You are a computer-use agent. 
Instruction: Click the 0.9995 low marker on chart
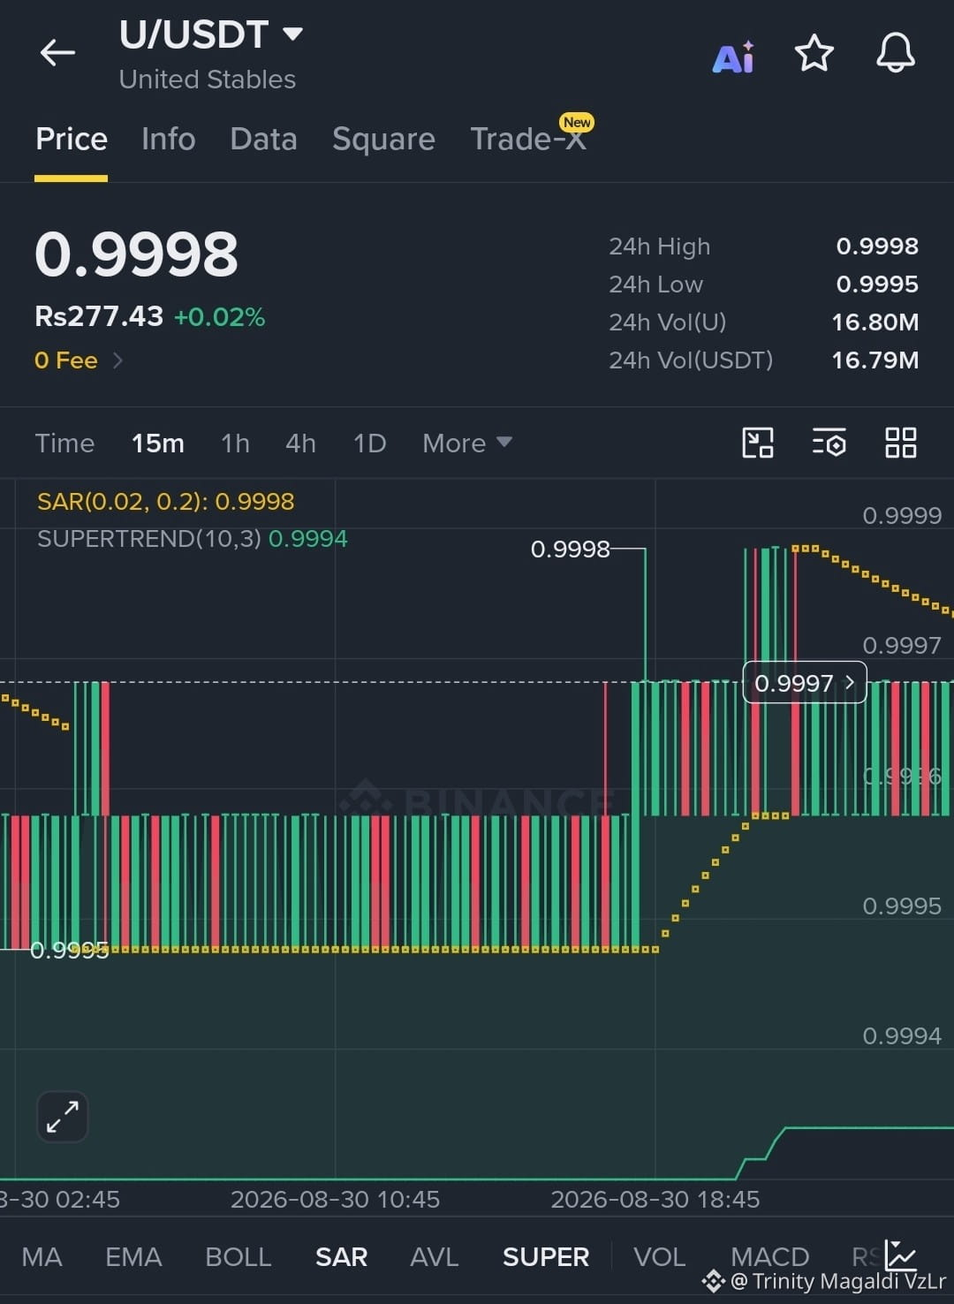[x=69, y=950]
